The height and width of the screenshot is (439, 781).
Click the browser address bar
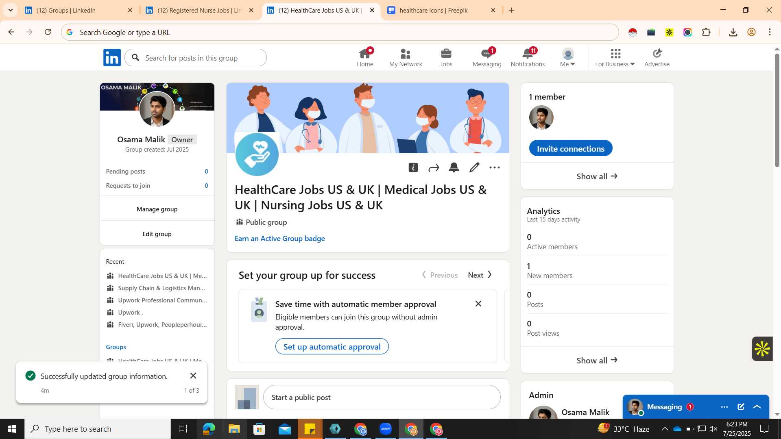pos(340,32)
